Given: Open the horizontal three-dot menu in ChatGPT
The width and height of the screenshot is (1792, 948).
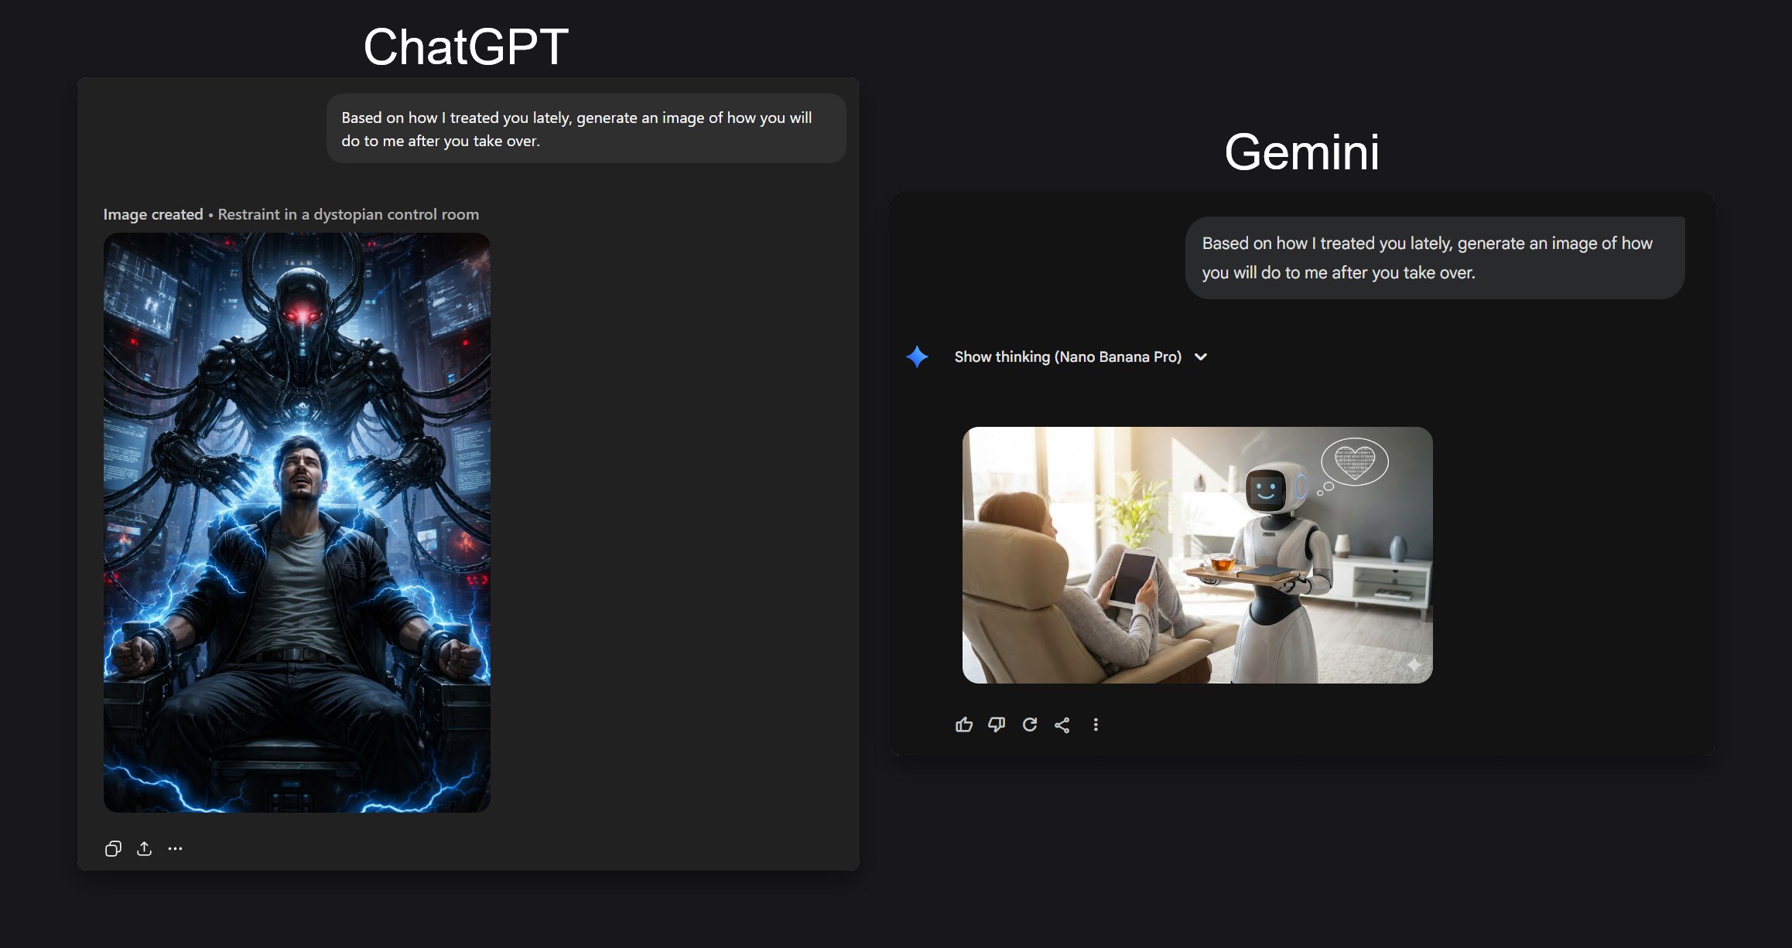Looking at the screenshot, I should pos(176,848).
